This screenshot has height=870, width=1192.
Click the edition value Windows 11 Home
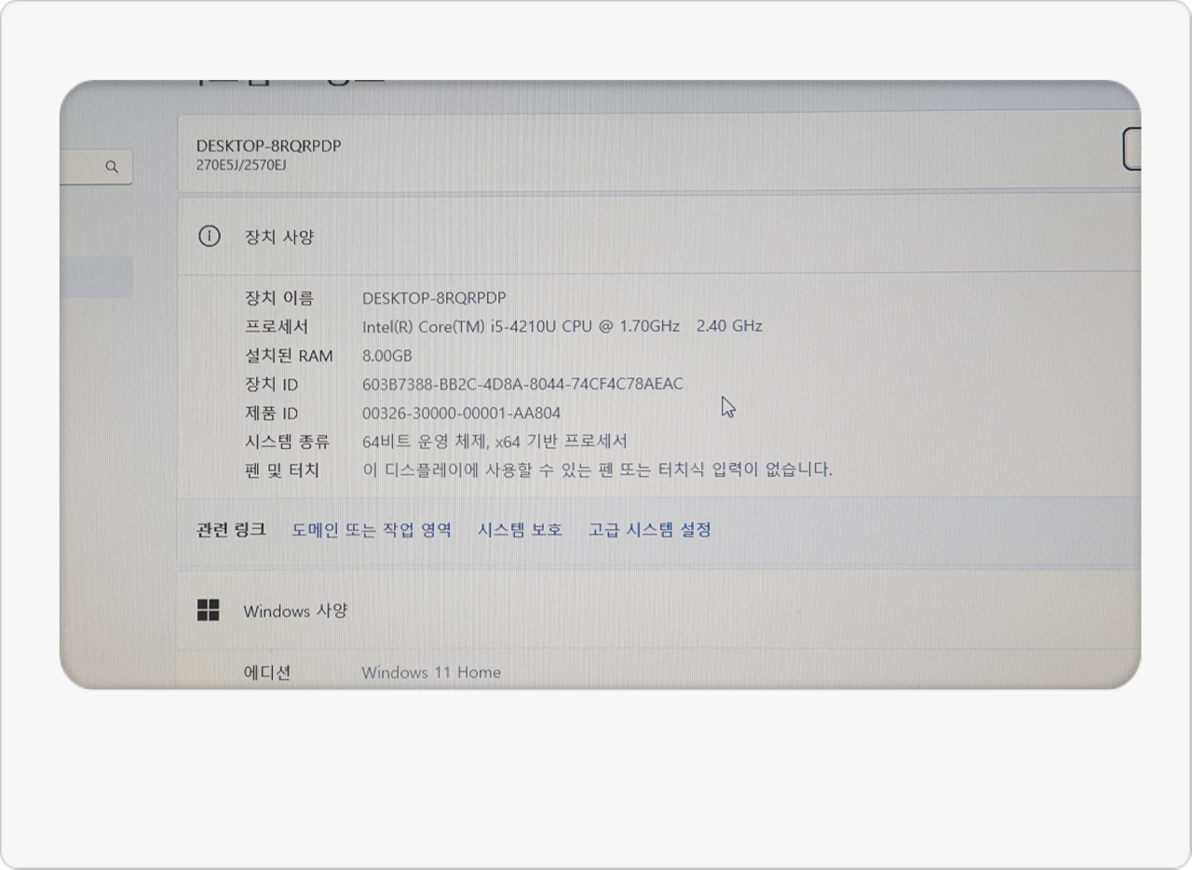pos(431,672)
